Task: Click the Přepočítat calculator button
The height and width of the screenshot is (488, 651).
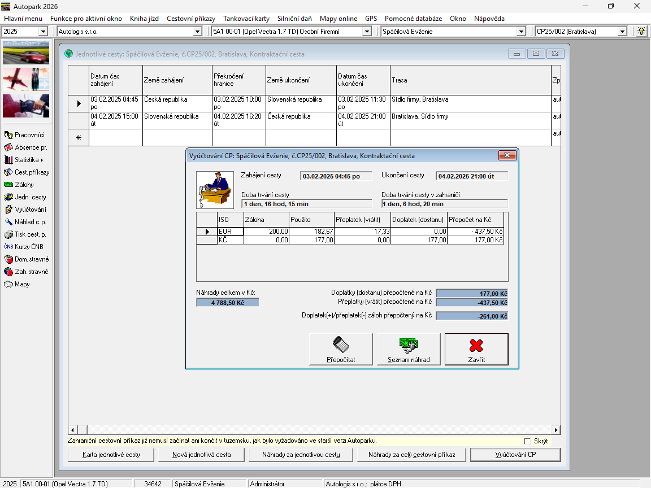Action: 341,349
